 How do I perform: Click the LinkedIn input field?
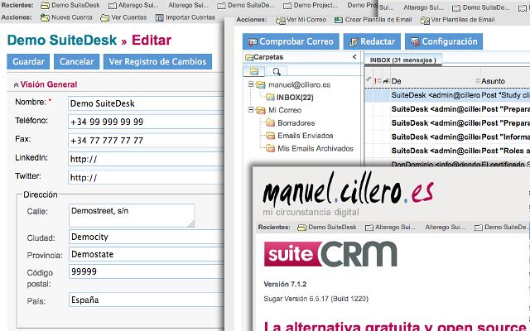(146, 159)
